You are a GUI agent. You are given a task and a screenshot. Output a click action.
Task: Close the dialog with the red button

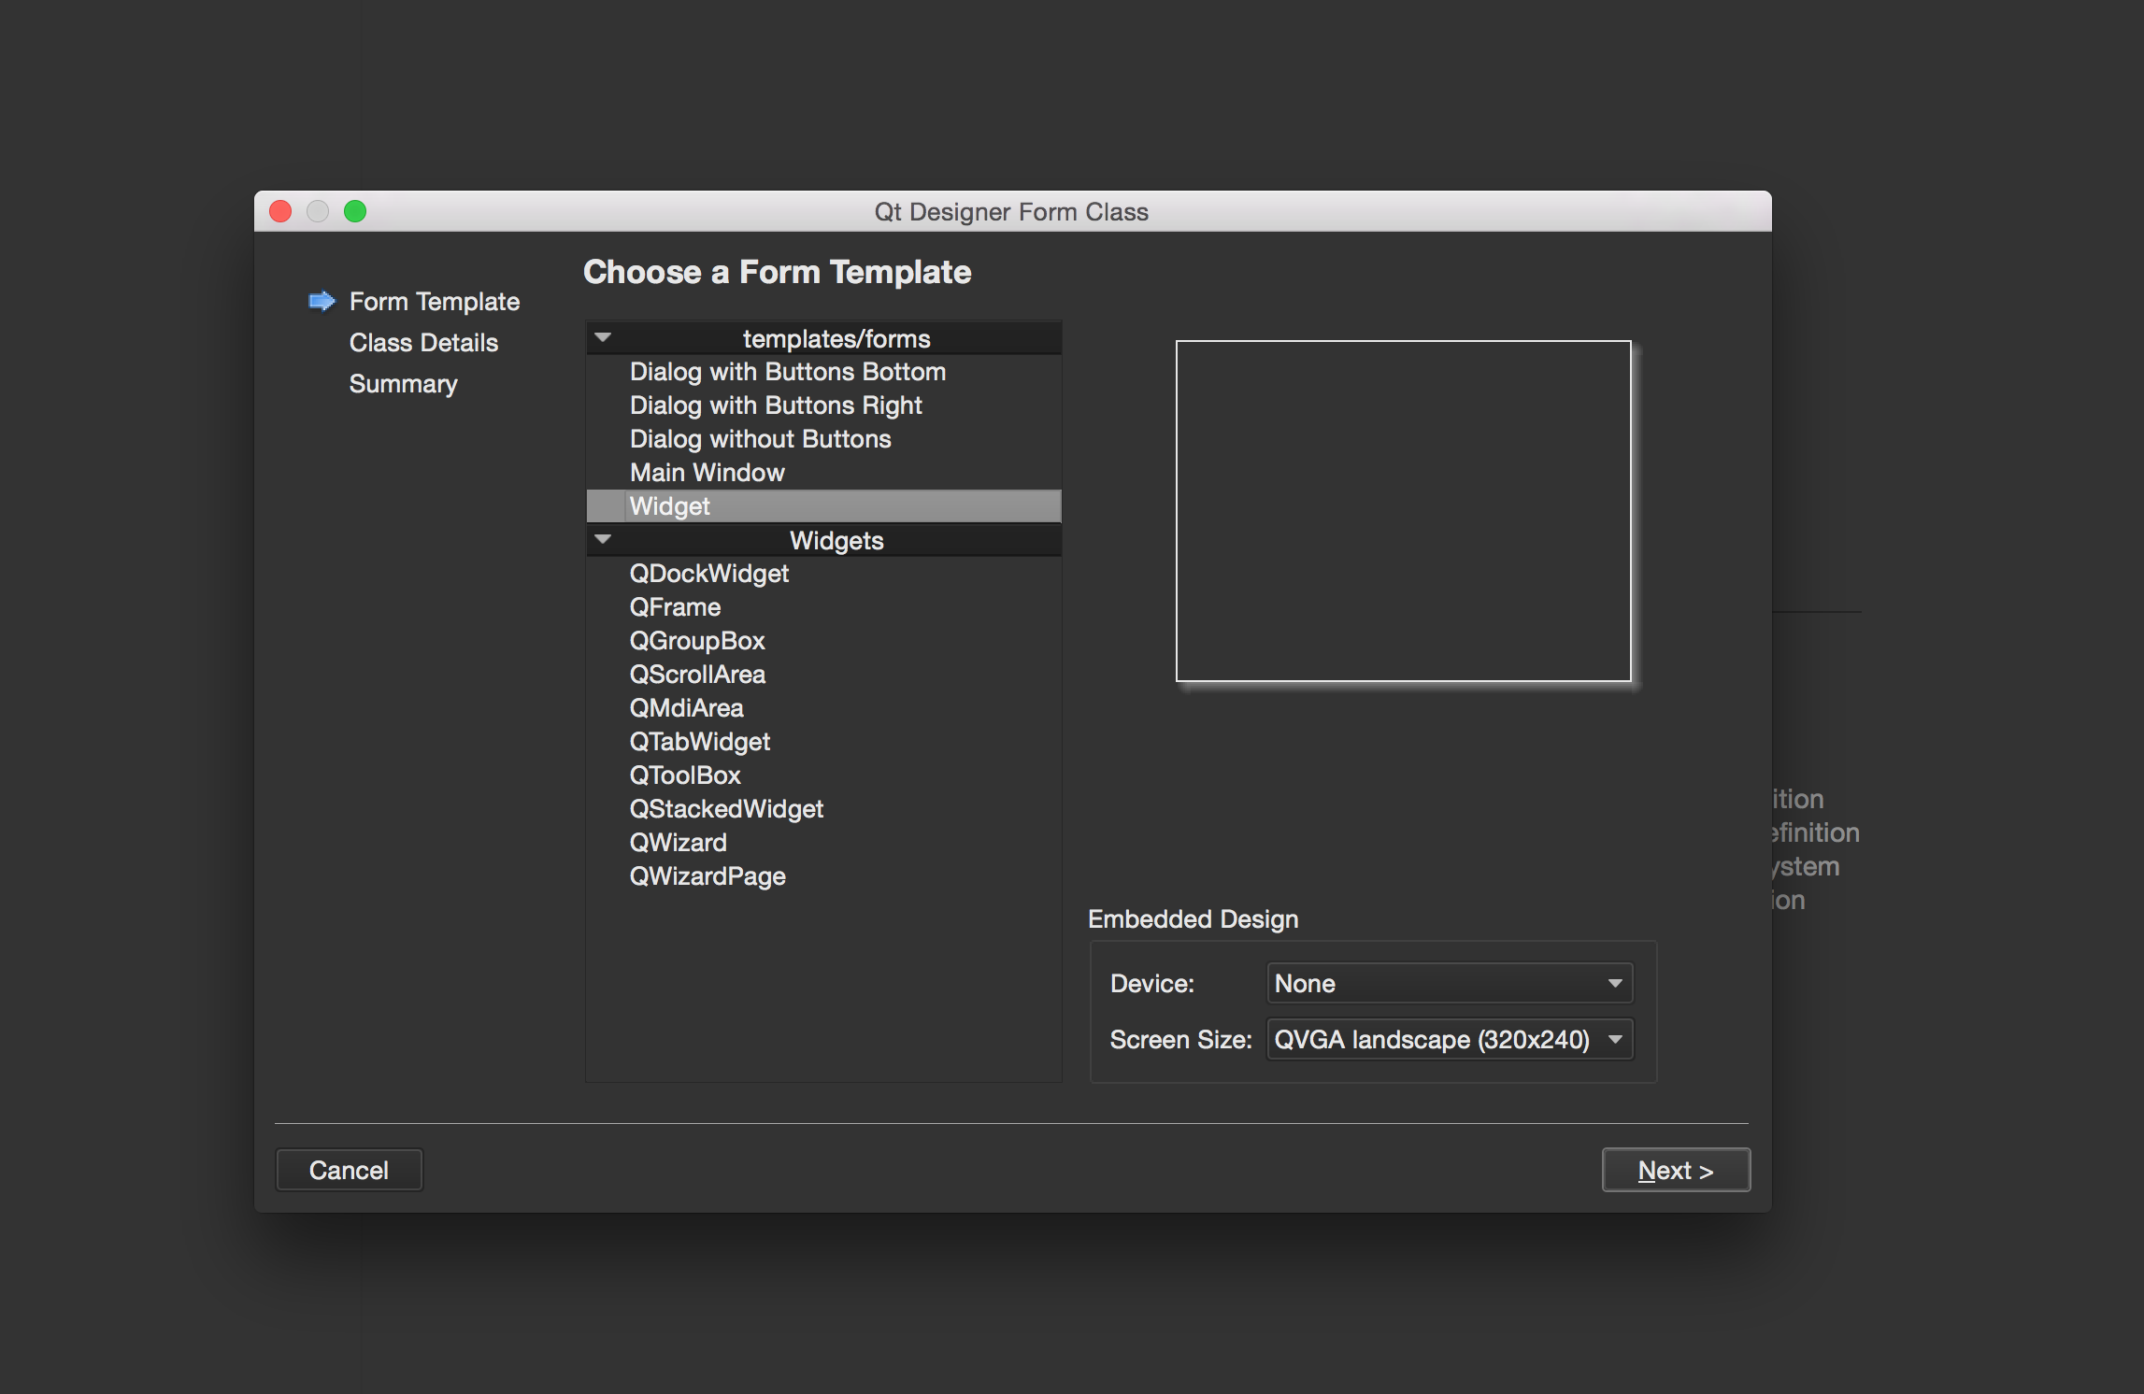click(280, 211)
